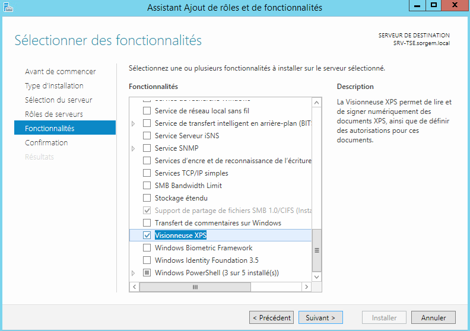Cancel the wizard with Annuler

point(433,317)
